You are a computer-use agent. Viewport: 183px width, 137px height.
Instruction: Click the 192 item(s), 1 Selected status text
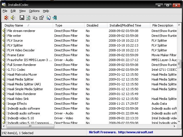click(17, 133)
